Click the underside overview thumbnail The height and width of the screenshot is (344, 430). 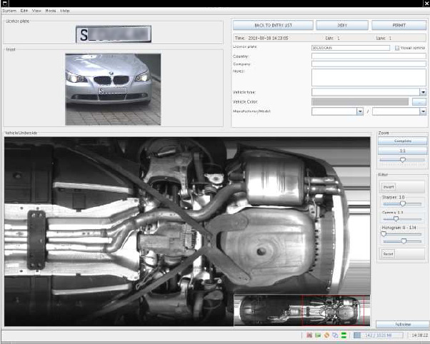point(301,310)
